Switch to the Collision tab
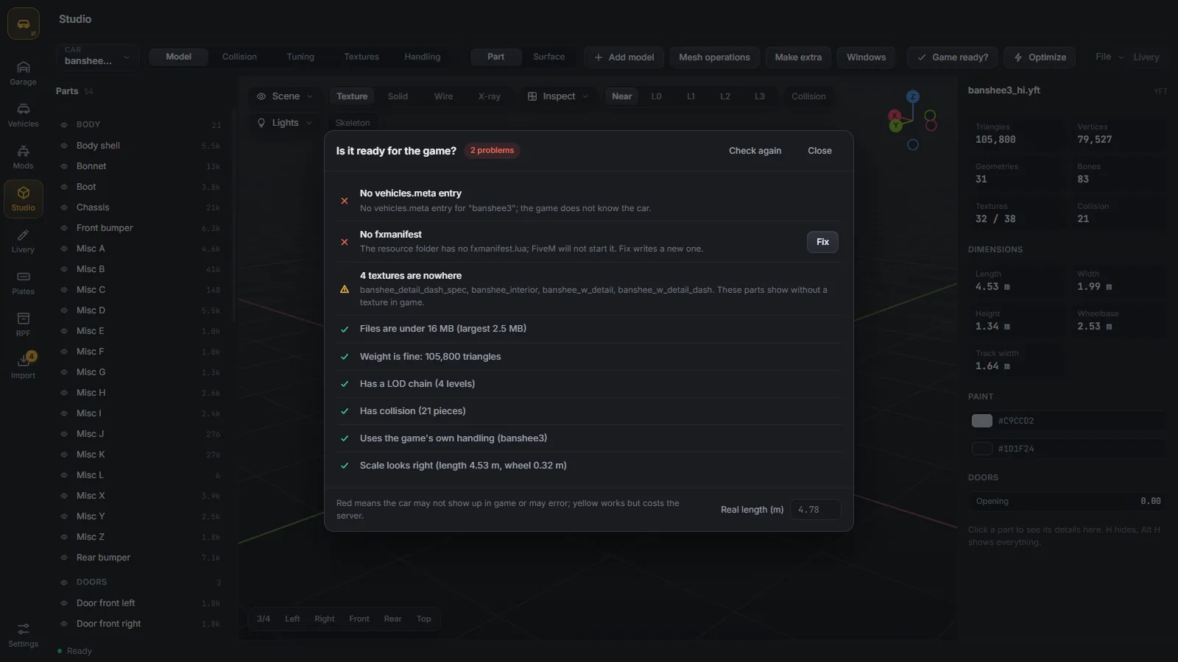The height and width of the screenshot is (662, 1178). coord(239,57)
